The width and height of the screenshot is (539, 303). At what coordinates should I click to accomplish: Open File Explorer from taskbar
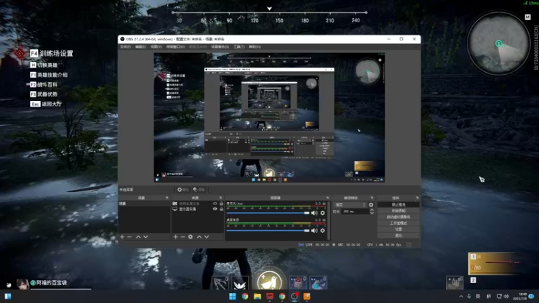tap(257, 296)
